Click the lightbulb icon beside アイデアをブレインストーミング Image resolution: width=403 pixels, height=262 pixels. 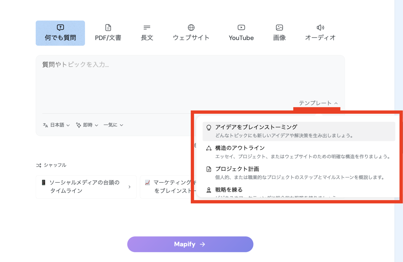[209, 127]
